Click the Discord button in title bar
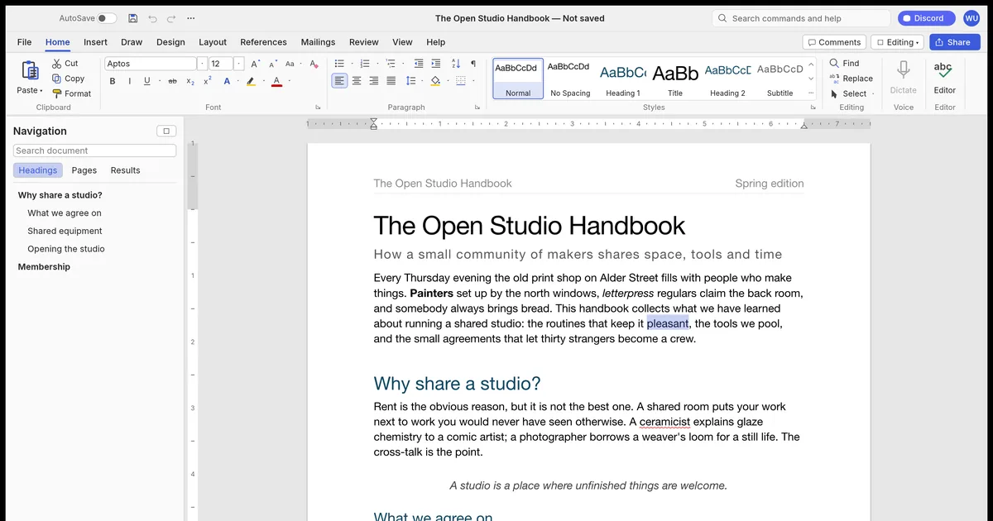 927,18
